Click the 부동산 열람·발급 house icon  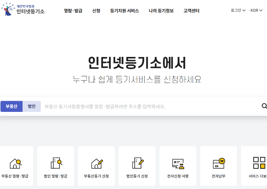point(16,163)
